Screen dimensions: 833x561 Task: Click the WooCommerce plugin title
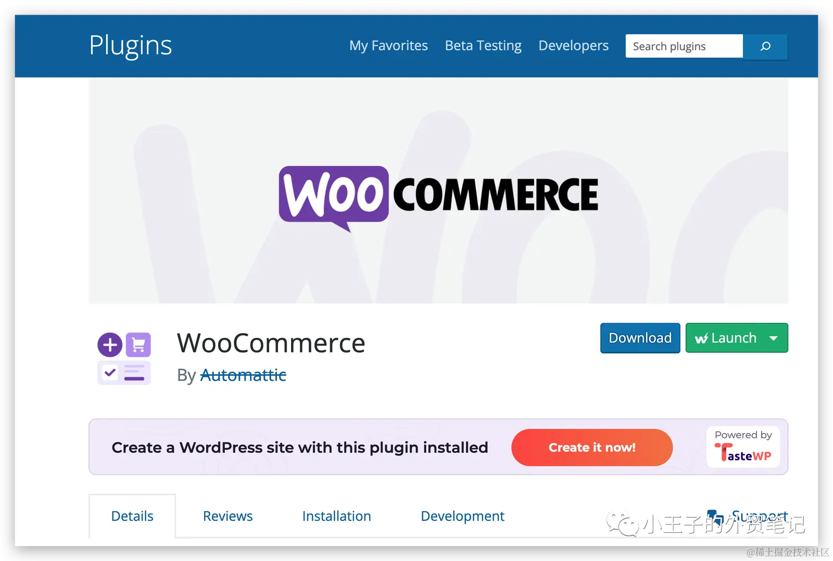[271, 343]
